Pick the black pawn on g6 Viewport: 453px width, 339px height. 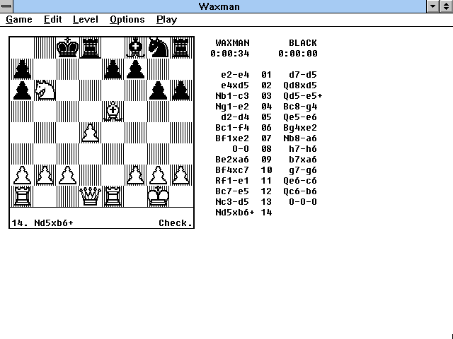tap(158, 90)
